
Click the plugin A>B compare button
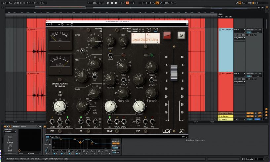(x=50, y=24)
